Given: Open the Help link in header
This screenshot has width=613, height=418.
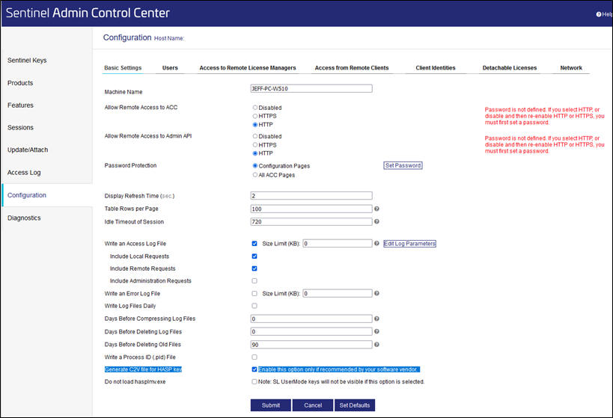Looking at the screenshot, I should pos(604,14).
